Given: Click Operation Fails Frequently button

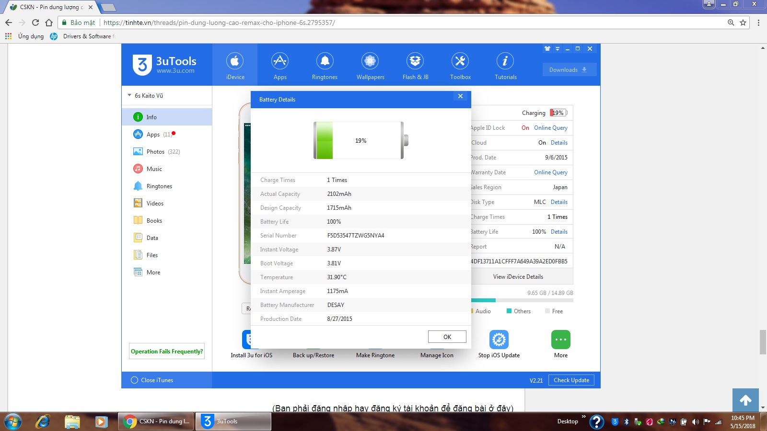Looking at the screenshot, I should [167, 351].
